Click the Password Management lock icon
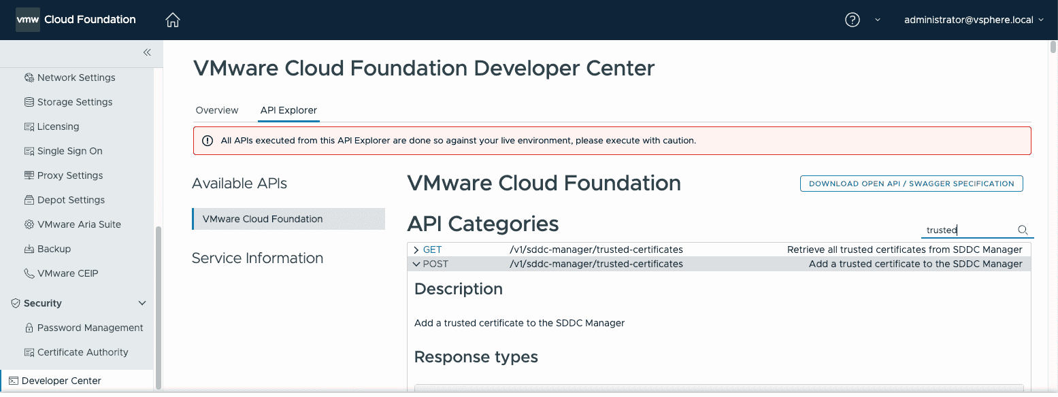This screenshot has height=397, width=1058. [x=31, y=327]
